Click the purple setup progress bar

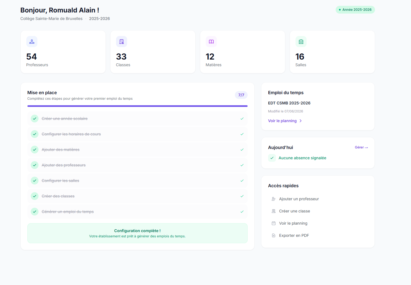(137, 106)
